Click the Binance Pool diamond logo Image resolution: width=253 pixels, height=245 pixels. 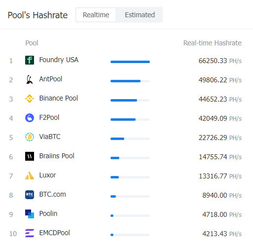(x=30, y=99)
